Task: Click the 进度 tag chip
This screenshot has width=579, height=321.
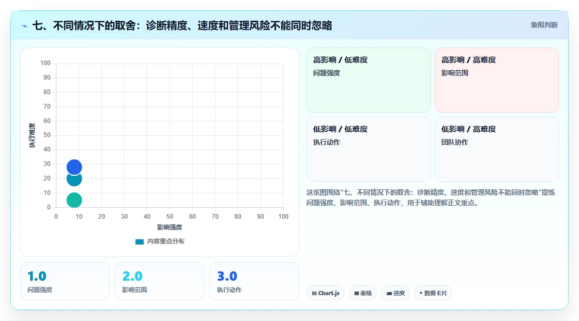Action: coord(395,293)
